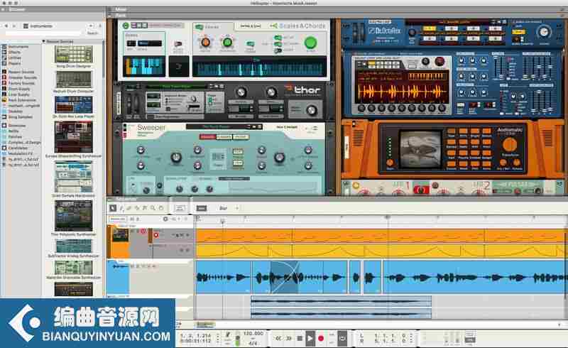Image resolution: width=568 pixels, height=348 pixels.
Task: Select the eraser tool in sequencer toolbar
Action: [129, 208]
